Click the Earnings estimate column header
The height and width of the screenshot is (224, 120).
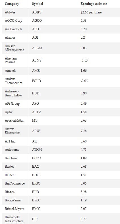94,4
